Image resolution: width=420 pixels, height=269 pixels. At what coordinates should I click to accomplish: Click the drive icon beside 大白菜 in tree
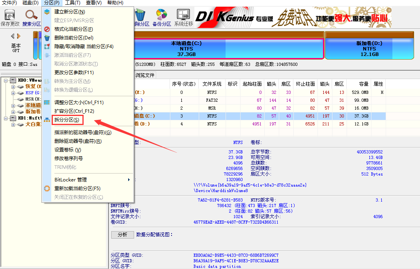pos(21,125)
